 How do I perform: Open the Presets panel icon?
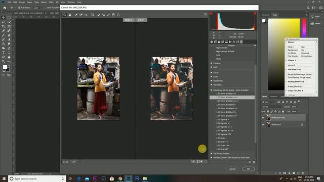tap(241, 41)
